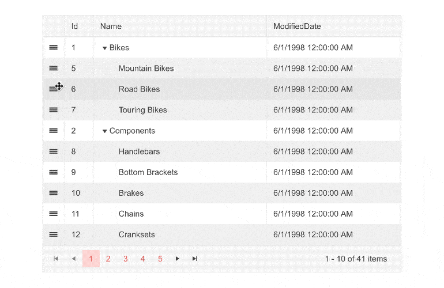444x288 pixels.
Task: Go to the next page arrow
Action: pos(177,259)
